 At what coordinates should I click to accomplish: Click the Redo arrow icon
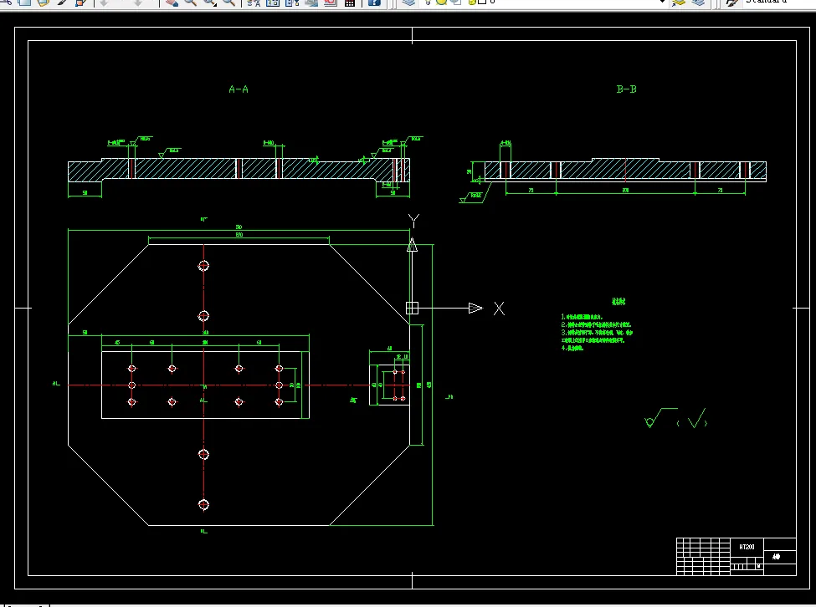tap(138, 2)
